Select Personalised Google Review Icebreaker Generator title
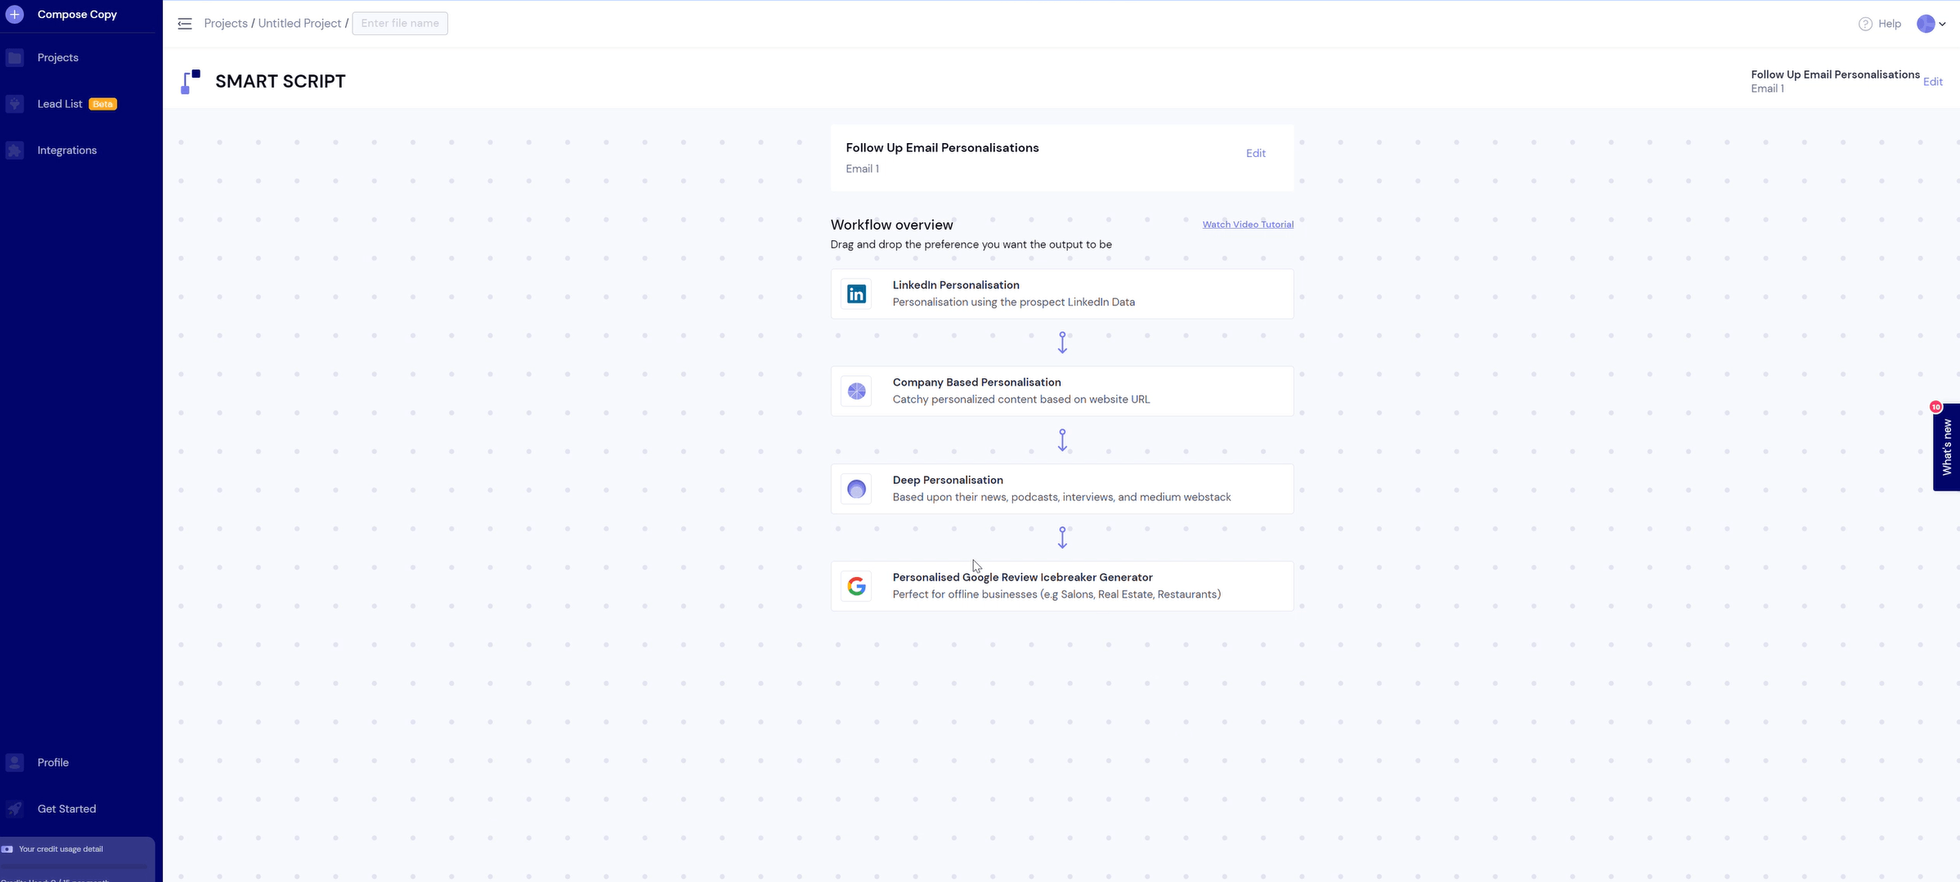This screenshot has width=1960, height=882. [x=1022, y=577]
